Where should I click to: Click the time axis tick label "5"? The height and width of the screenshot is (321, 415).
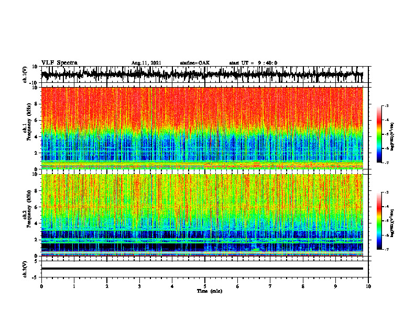click(x=205, y=286)
